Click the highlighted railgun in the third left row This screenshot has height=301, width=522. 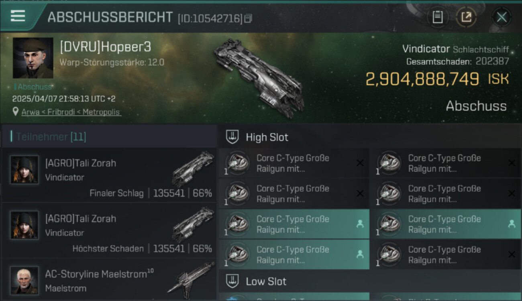click(294, 224)
